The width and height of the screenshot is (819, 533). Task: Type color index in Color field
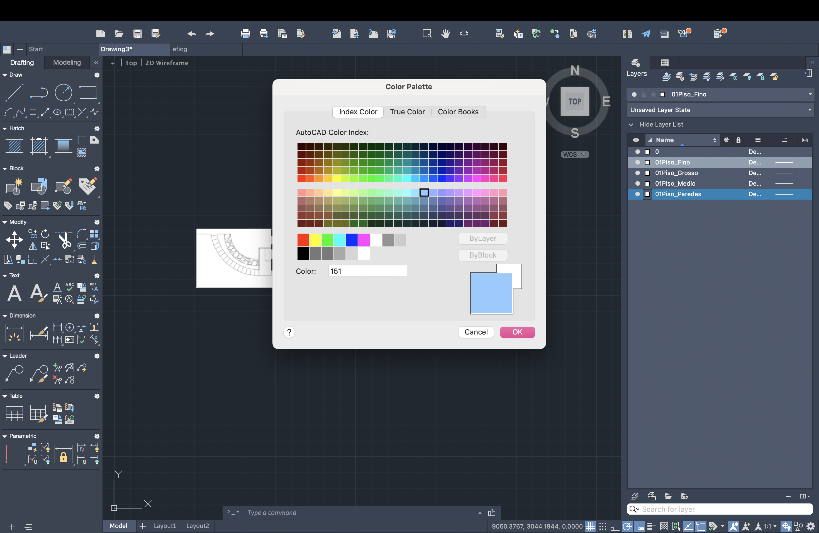tap(367, 271)
